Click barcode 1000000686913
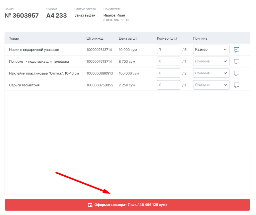The height and width of the screenshot is (215, 256). click(x=100, y=73)
